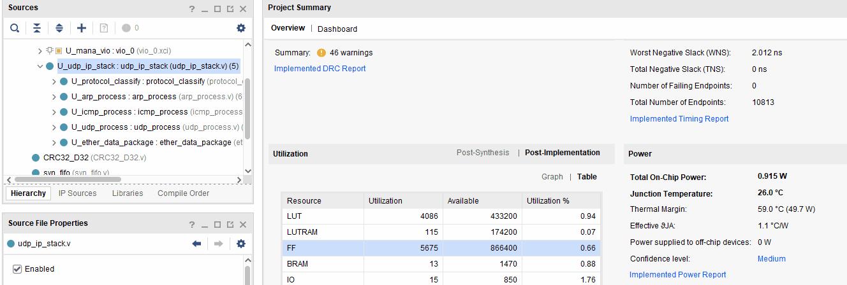The width and height of the screenshot is (847, 285).
Task: Show Post-Synthesis utilization results
Action: pos(483,153)
